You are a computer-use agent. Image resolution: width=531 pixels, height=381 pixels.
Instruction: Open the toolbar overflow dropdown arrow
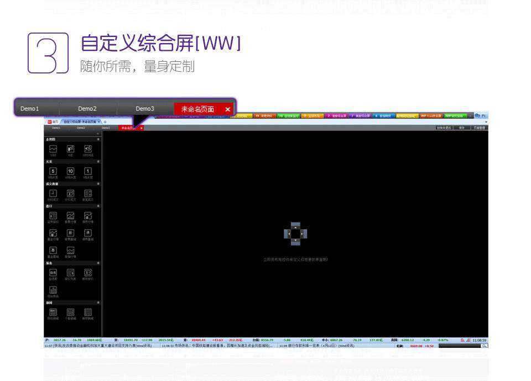tap(486, 121)
